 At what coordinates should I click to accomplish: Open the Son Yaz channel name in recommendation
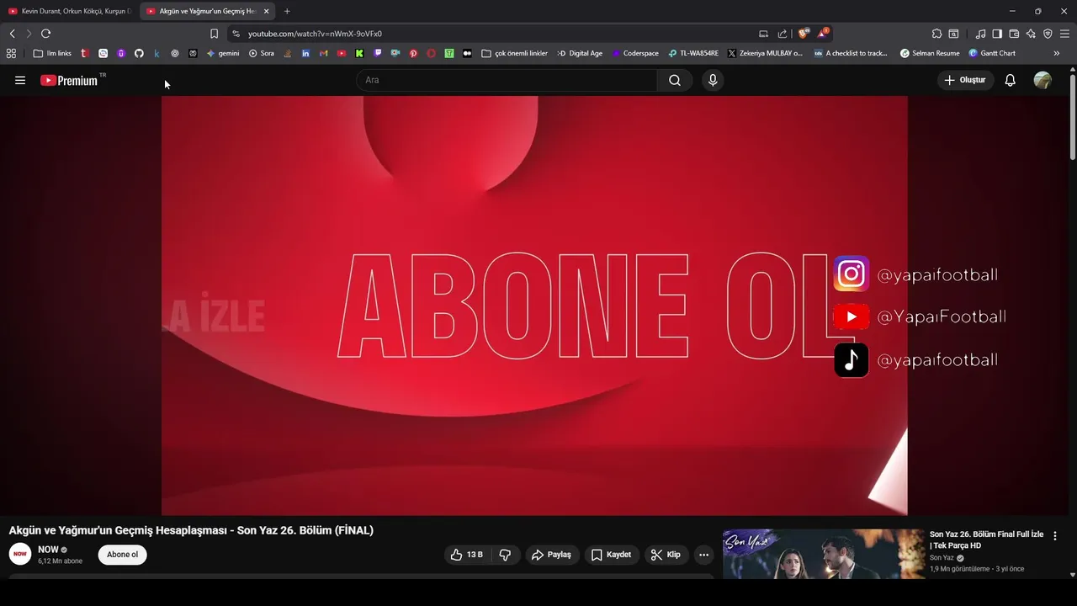(x=942, y=558)
